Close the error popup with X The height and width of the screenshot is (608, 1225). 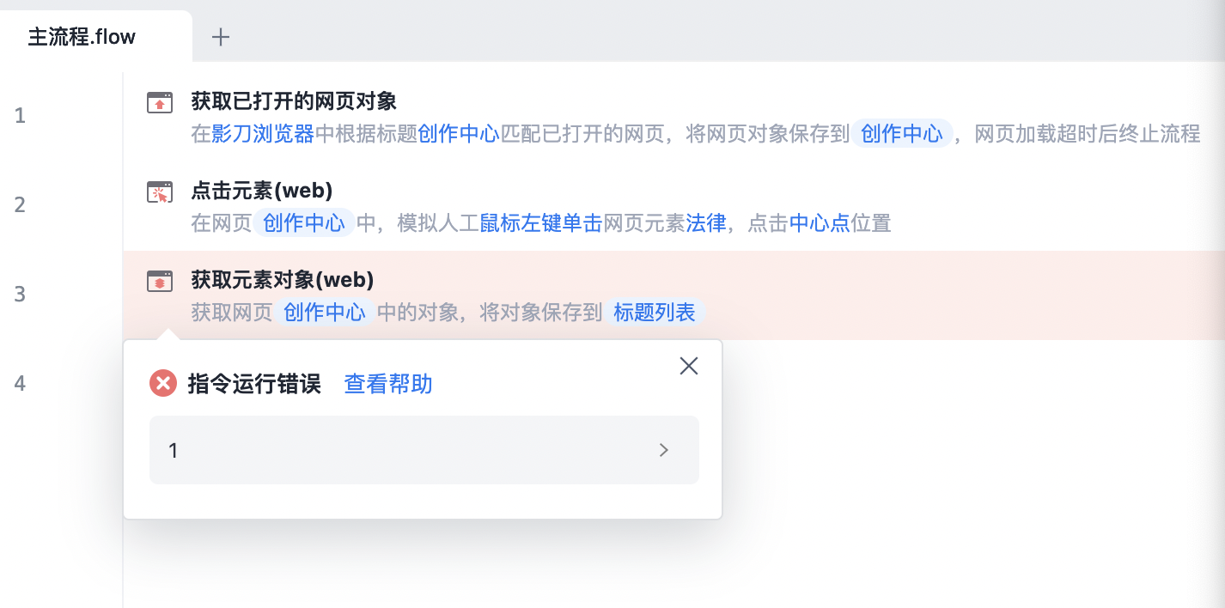coord(689,367)
